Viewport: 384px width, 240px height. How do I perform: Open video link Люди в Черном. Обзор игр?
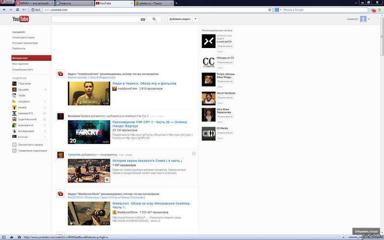click(144, 83)
